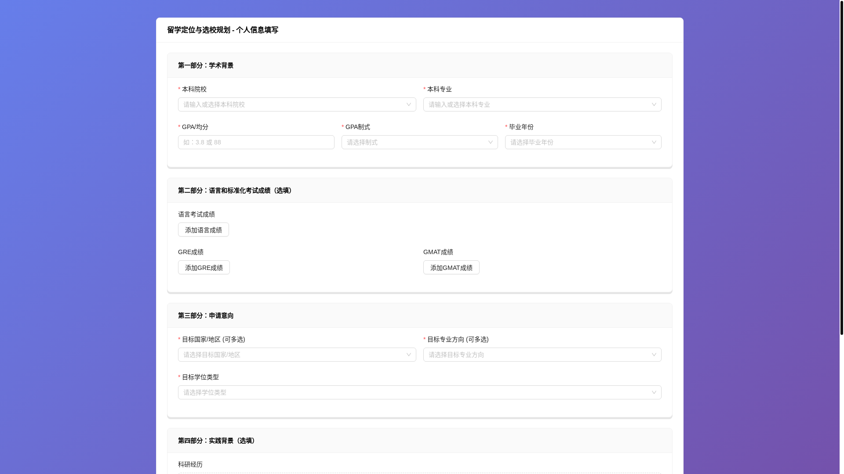The width and height of the screenshot is (844, 474).
Task: Click the 添加GMAT成绩 button
Action: pos(451,268)
